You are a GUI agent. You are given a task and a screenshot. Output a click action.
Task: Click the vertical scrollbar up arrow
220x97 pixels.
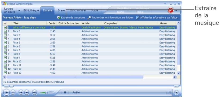(178, 23)
